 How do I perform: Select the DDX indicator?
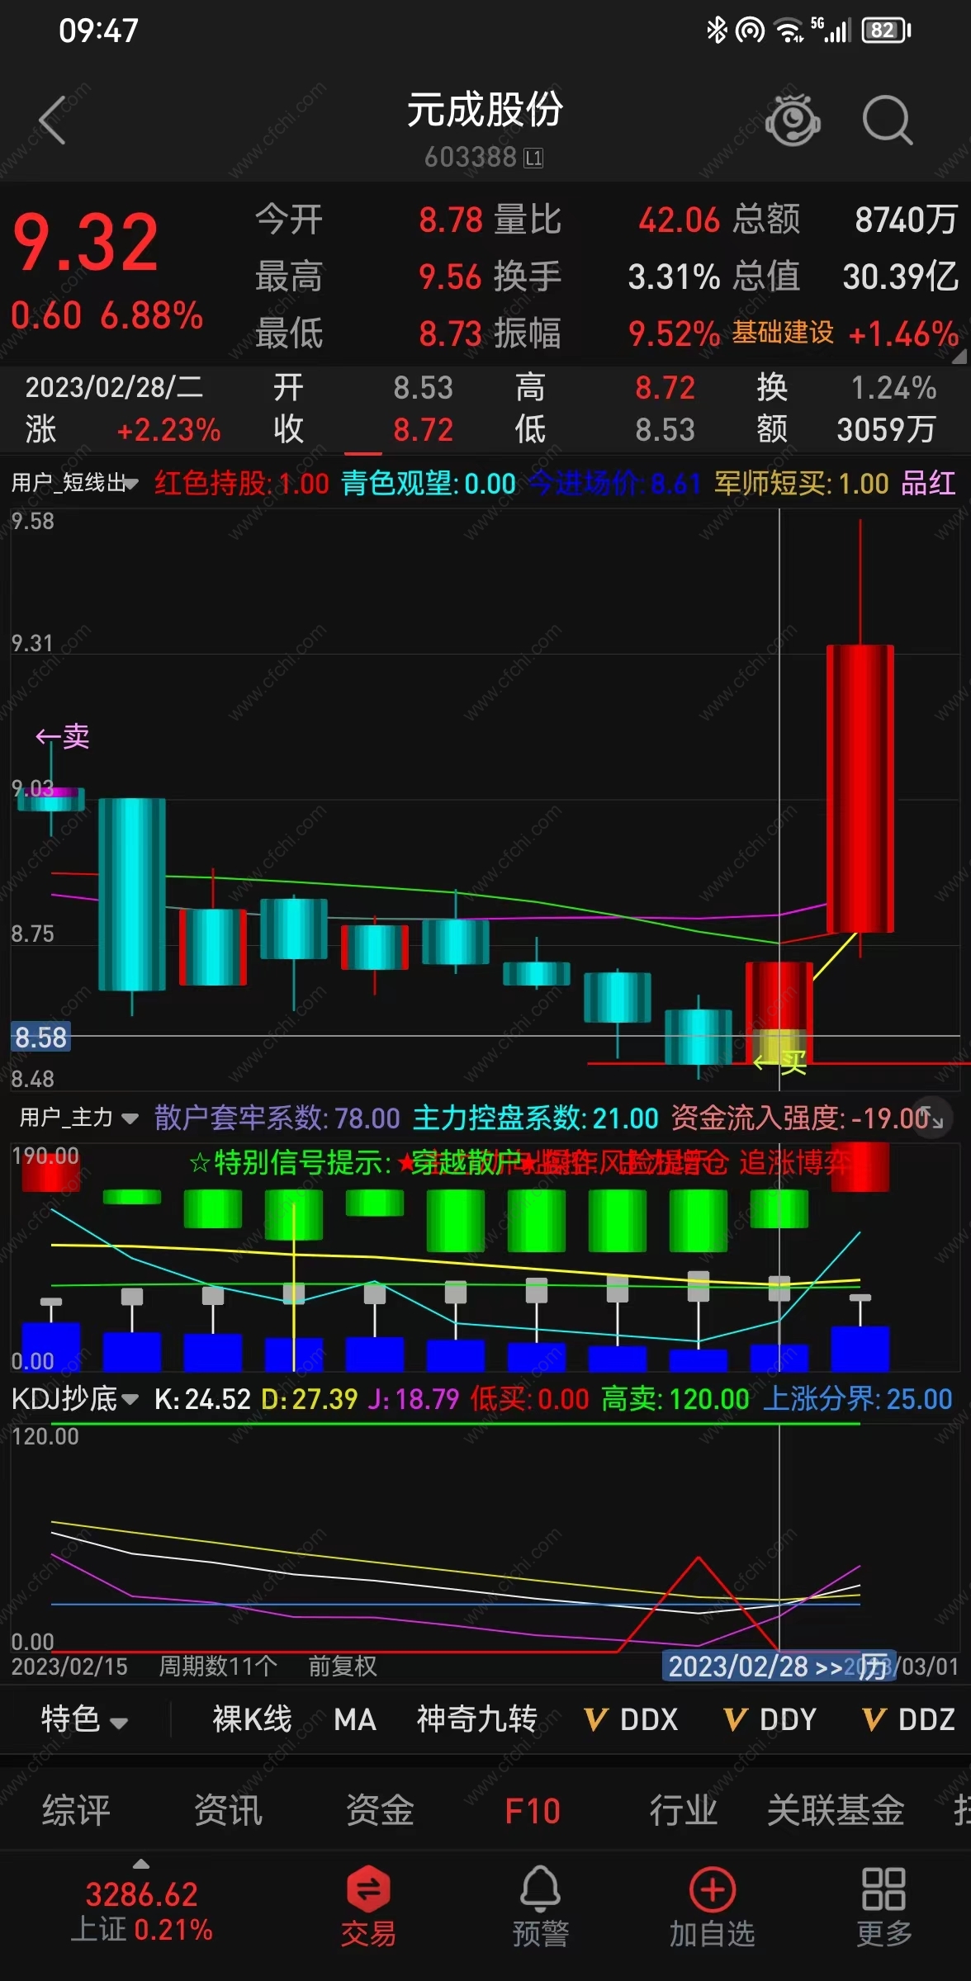[x=631, y=1719]
